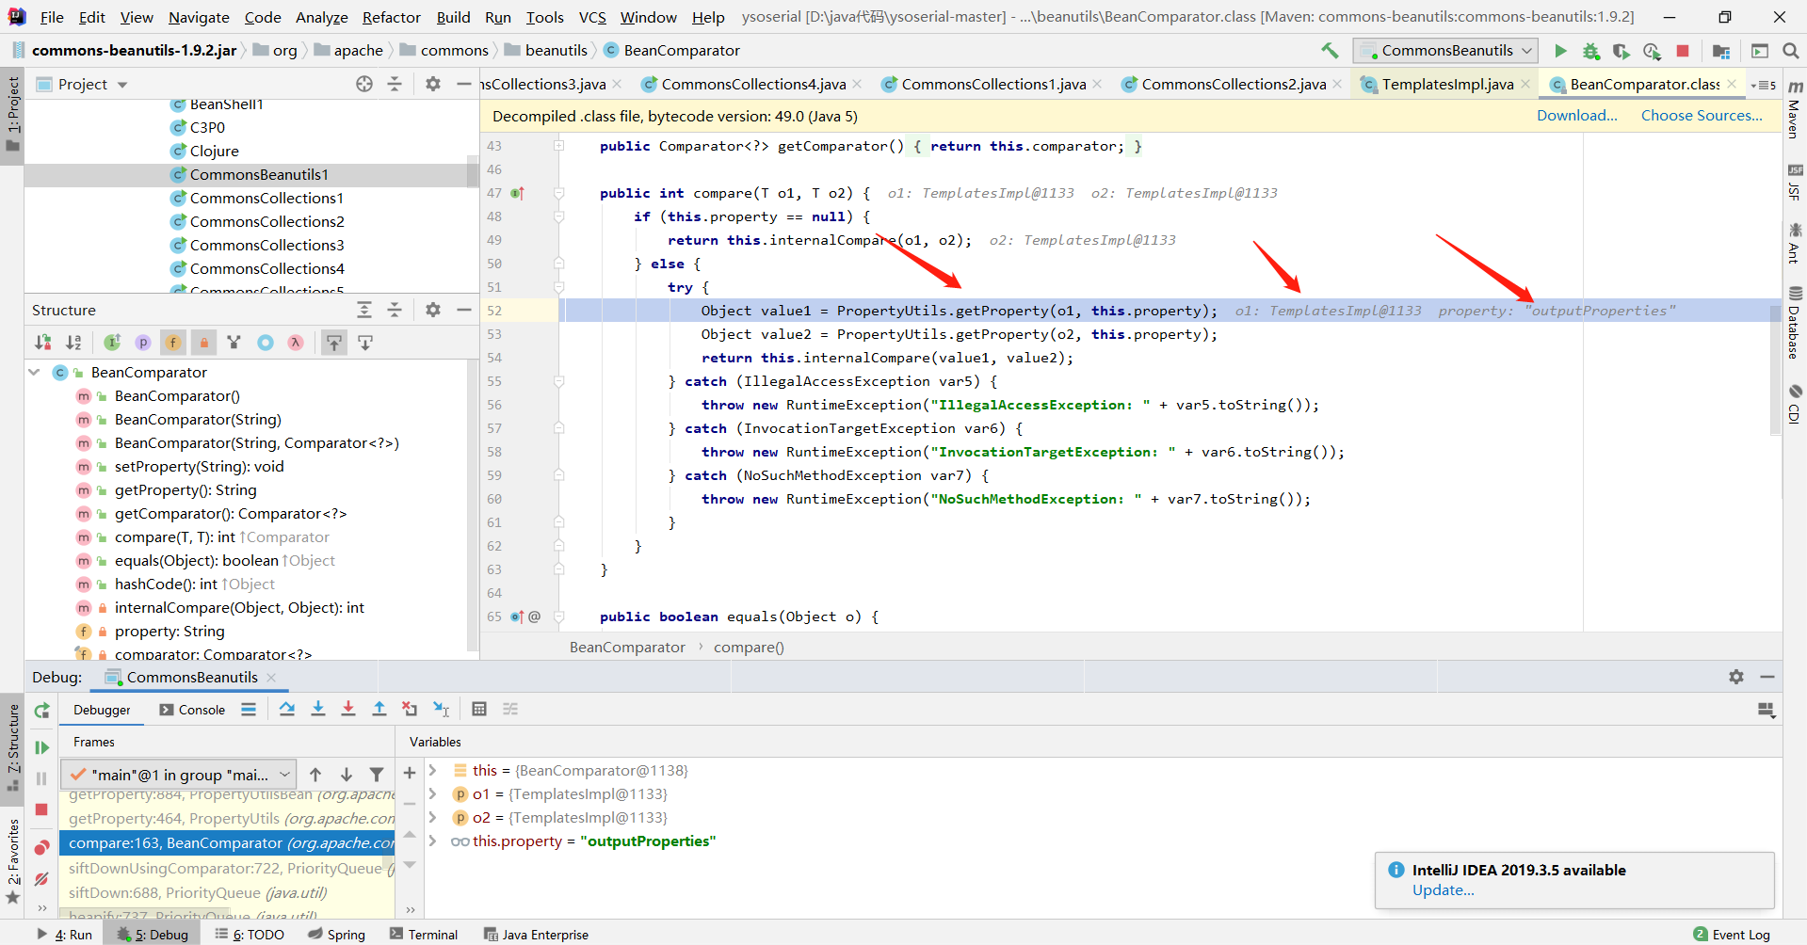The width and height of the screenshot is (1807, 945).
Task: Select the siftDown:688 PriorityQueue stack frame
Action: pyautogui.click(x=198, y=892)
